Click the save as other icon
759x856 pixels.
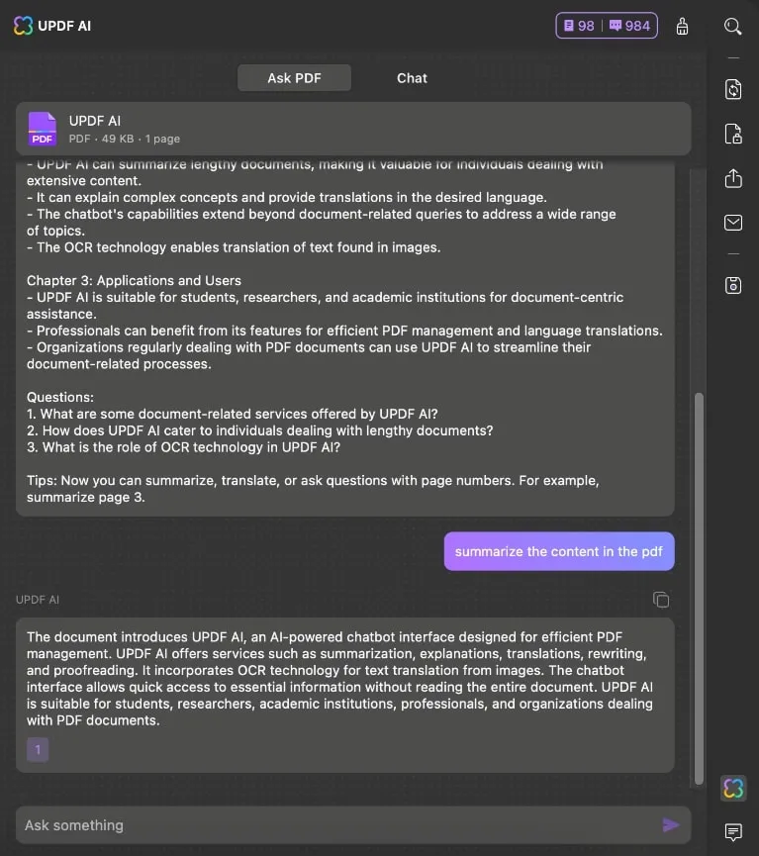coord(733,285)
